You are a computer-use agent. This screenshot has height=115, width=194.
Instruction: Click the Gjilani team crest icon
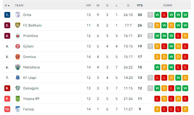click(x=18, y=46)
